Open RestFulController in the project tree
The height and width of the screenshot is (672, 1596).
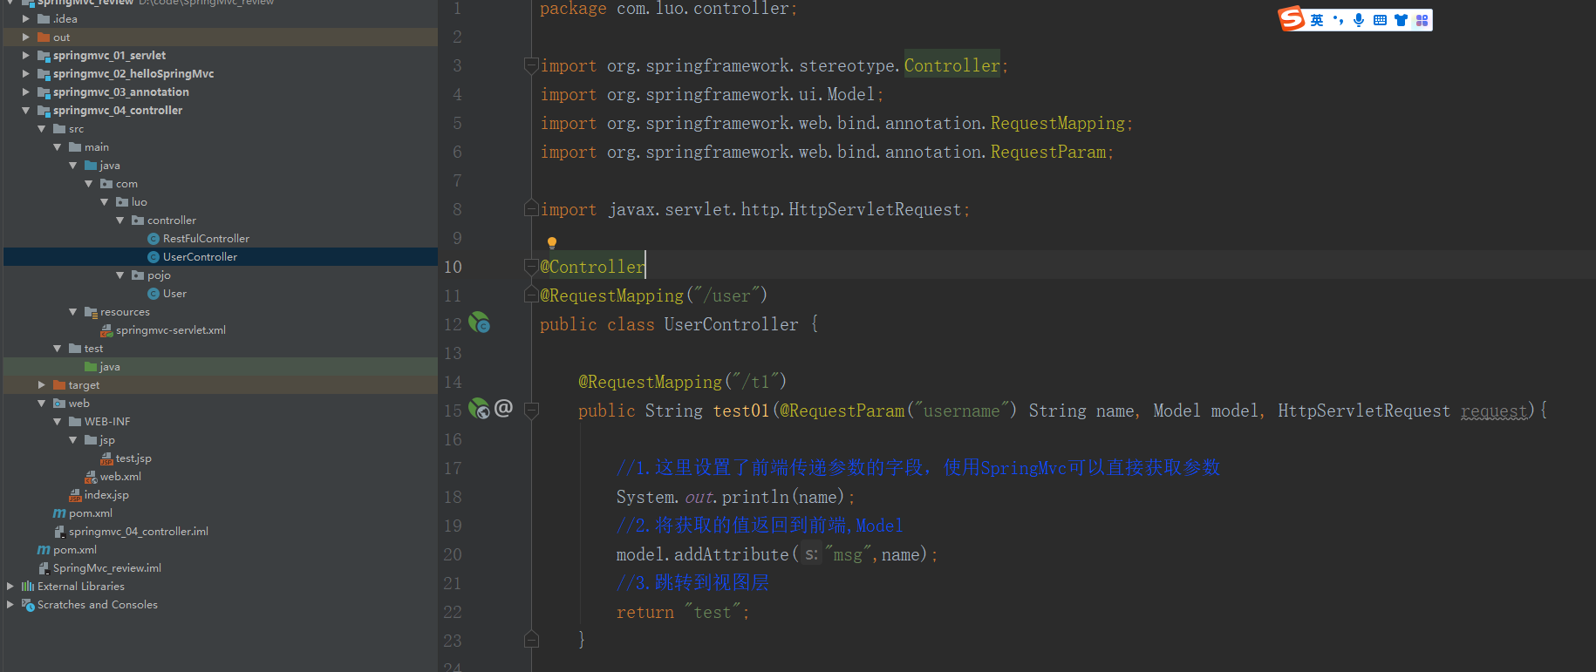[206, 239]
